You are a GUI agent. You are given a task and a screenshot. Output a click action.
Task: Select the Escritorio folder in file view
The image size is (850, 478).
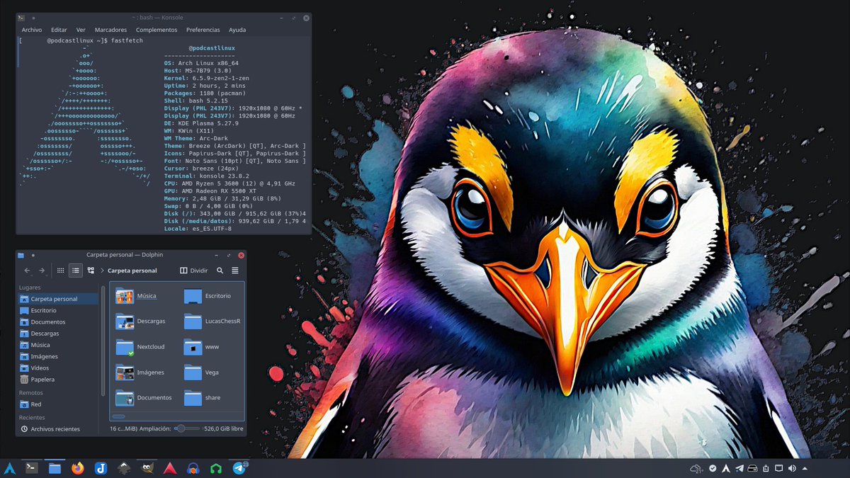tap(208, 296)
